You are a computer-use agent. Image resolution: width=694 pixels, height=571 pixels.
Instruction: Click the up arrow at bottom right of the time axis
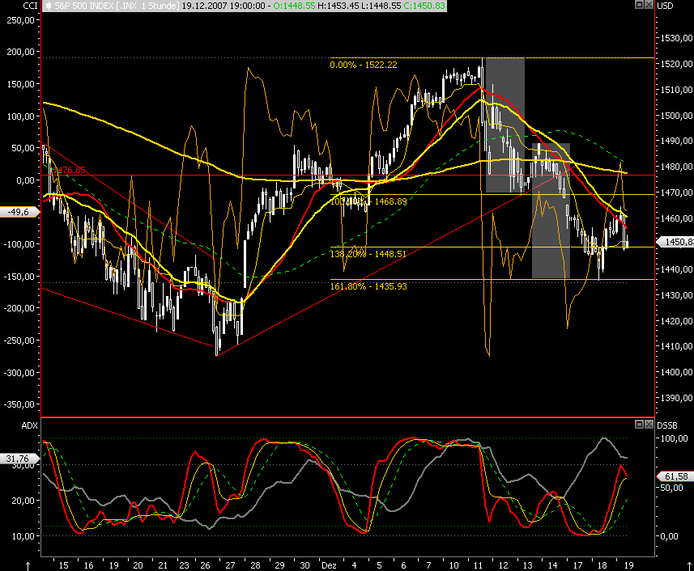pos(688,565)
